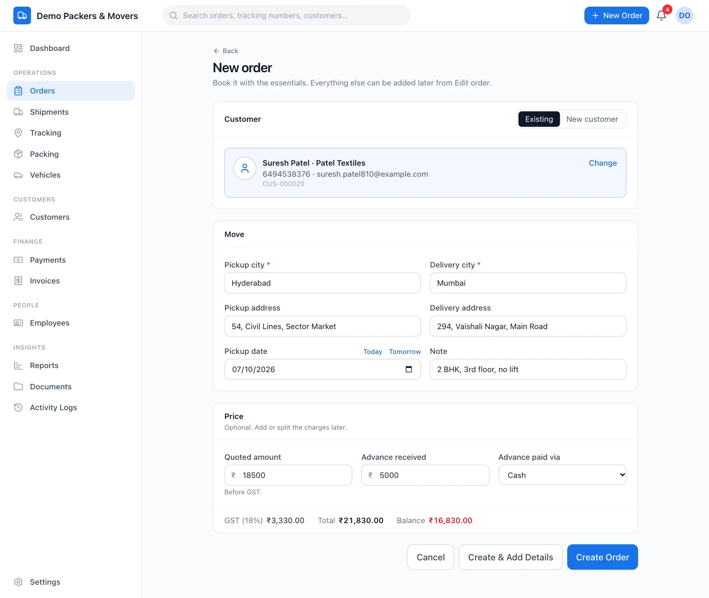Open the Reports page label
709x598 pixels.
click(x=44, y=365)
